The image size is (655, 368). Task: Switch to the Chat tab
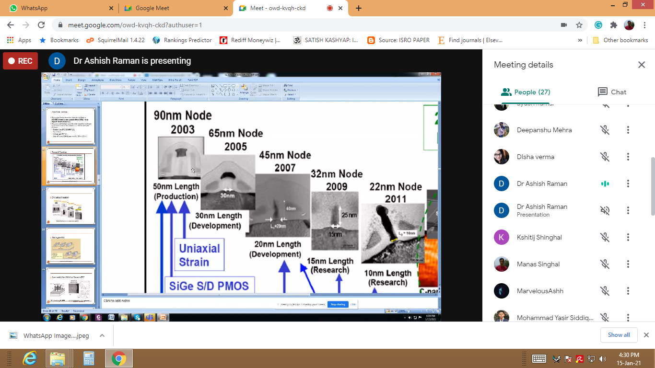tap(612, 92)
